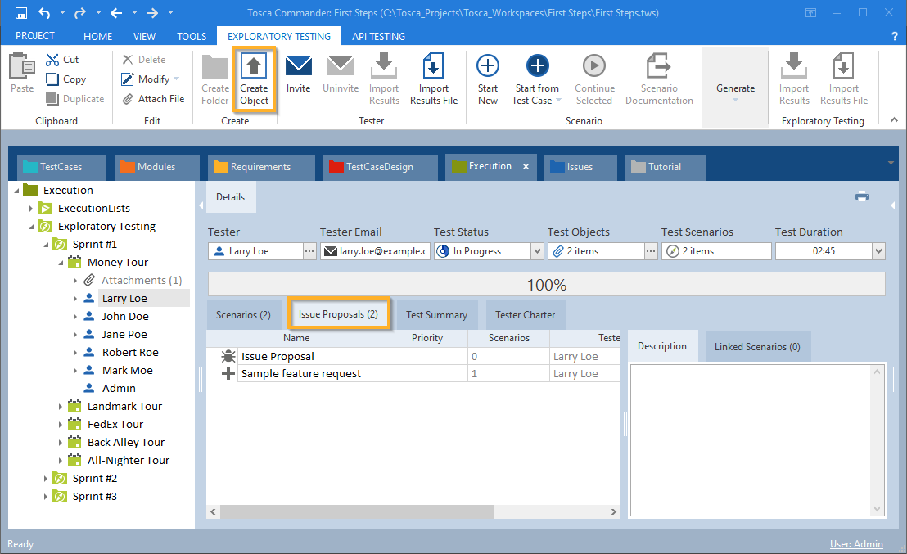Click the Save icon in title bar
Viewport: 907px width, 554px height.
21,13
